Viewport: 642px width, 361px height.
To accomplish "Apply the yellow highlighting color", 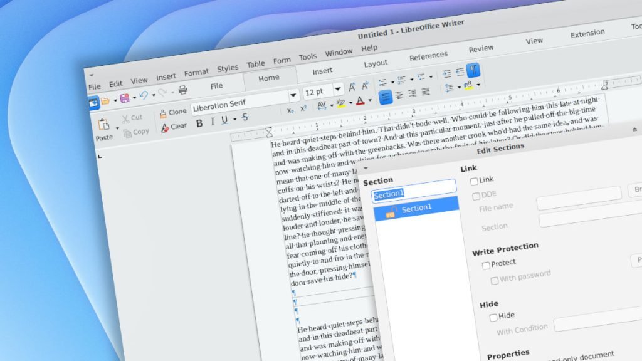I will (x=340, y=103).
